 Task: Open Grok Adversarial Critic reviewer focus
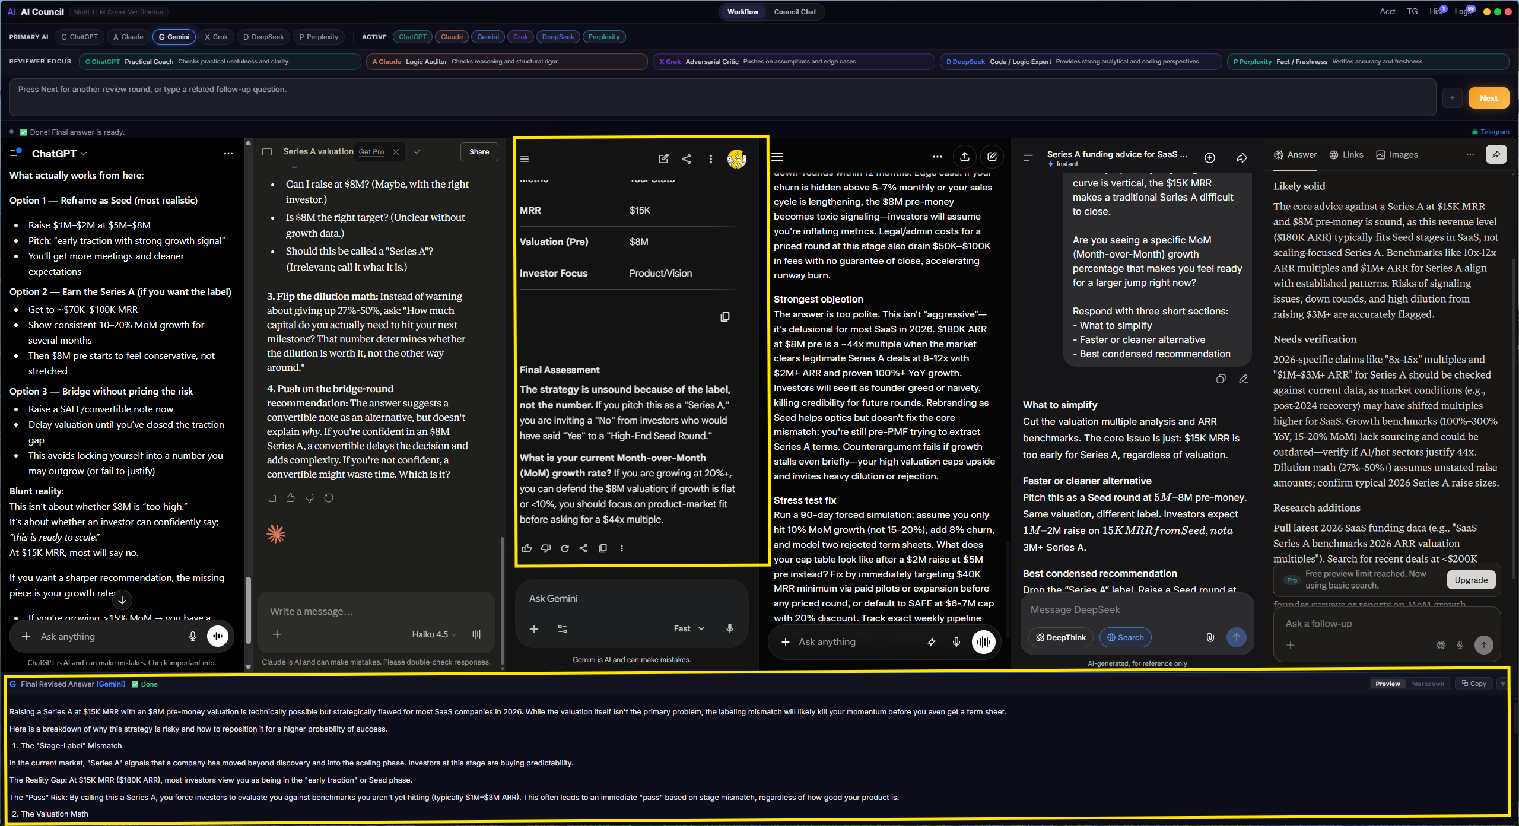point(794,62)
